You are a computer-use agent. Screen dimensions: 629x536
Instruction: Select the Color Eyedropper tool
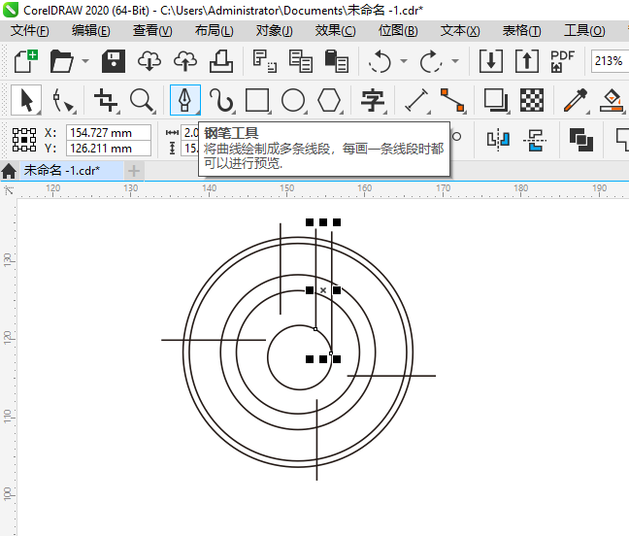(x=576, y=100)
